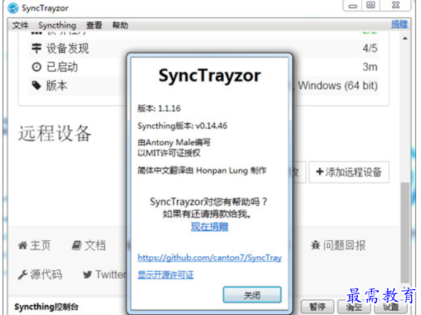Open the 文件 menu
This screenshot has height=315, width=421.
pos(20,25)
